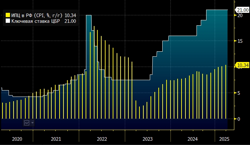The image size is (250, 145).
Task: Click the 2023 label on the time axis
Action: pyautogui.click(x=147, y=139)
